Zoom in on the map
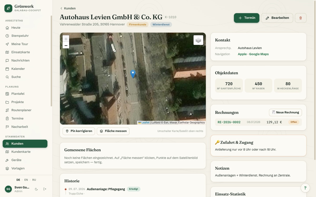This screenshot has width=316, height=197. pyautogui.click(x=66, y=39)
